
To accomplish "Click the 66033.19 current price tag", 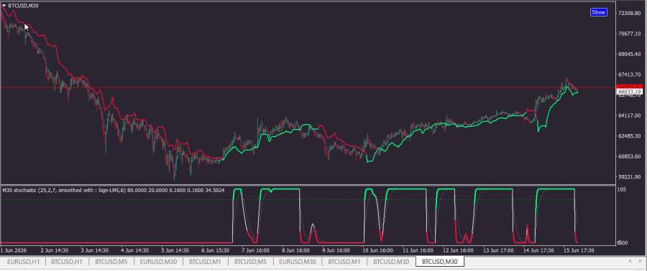I will coord(629,92).
